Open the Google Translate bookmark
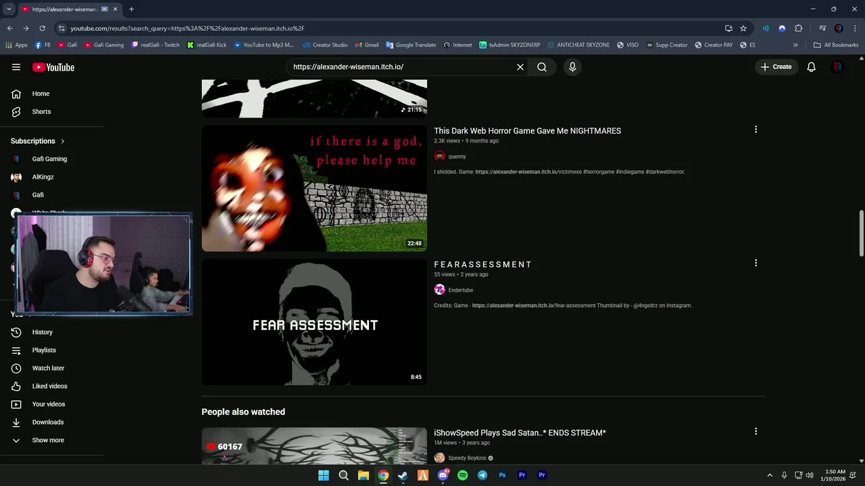This screenshot has width=865, height=486. 410,45
